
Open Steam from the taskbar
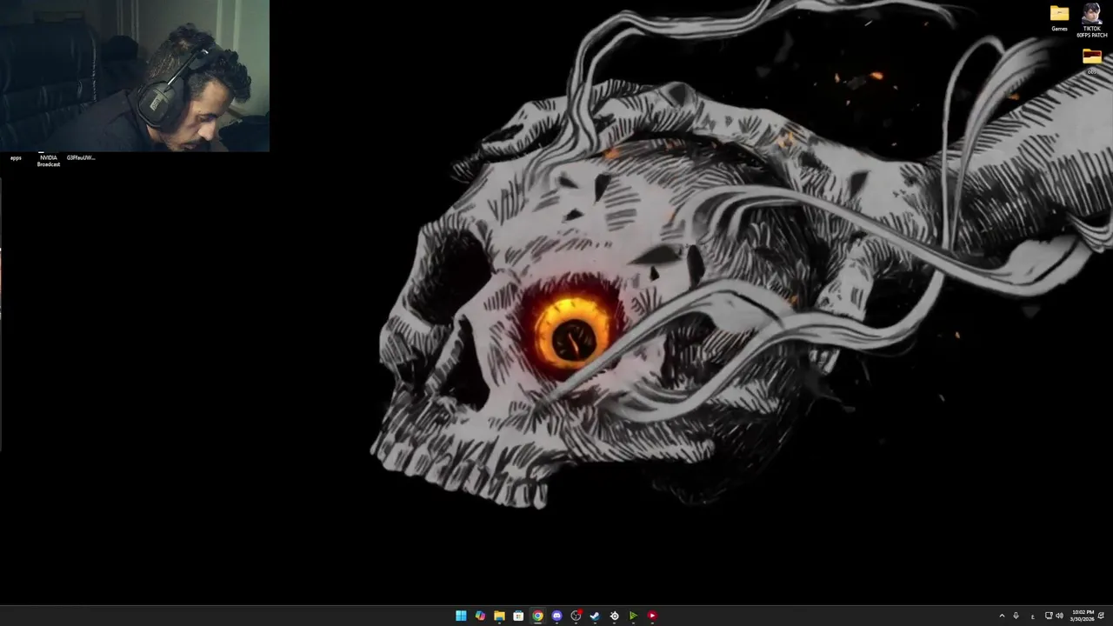point(595,616)
